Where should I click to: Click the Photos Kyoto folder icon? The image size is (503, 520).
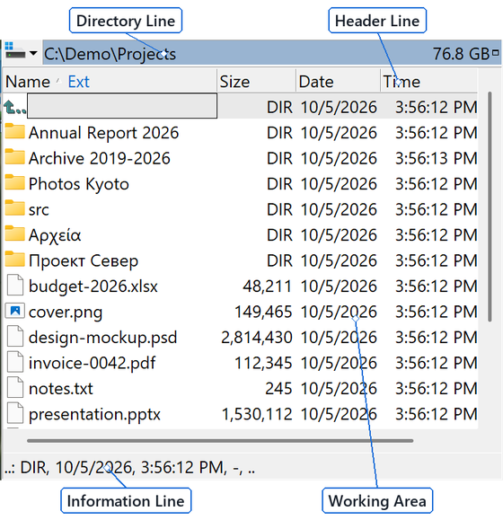[14, 182]
